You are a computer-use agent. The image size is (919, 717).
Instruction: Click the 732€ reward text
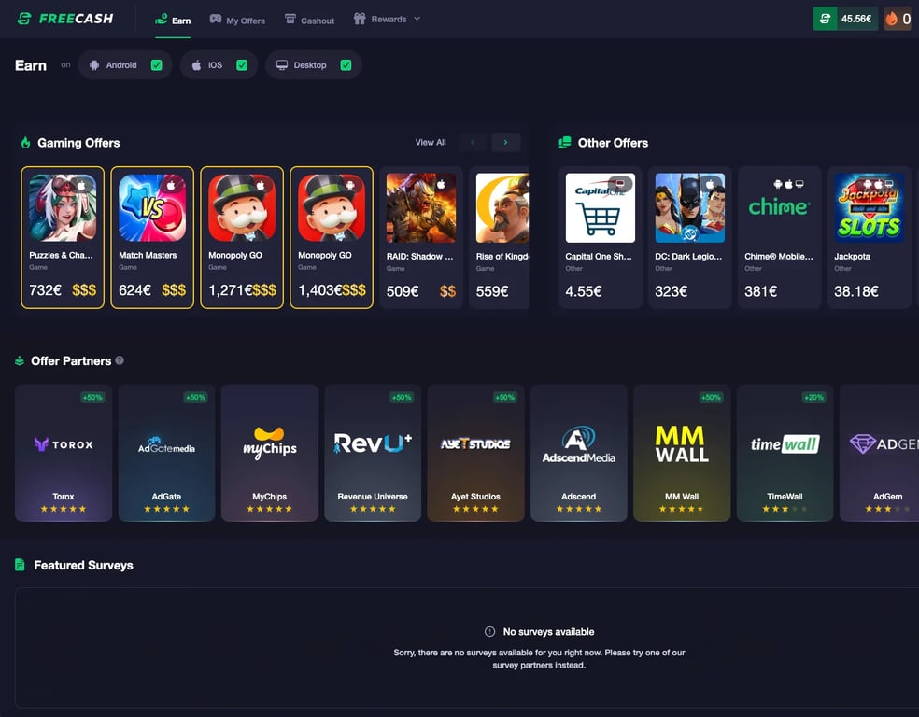click(45, 290)
